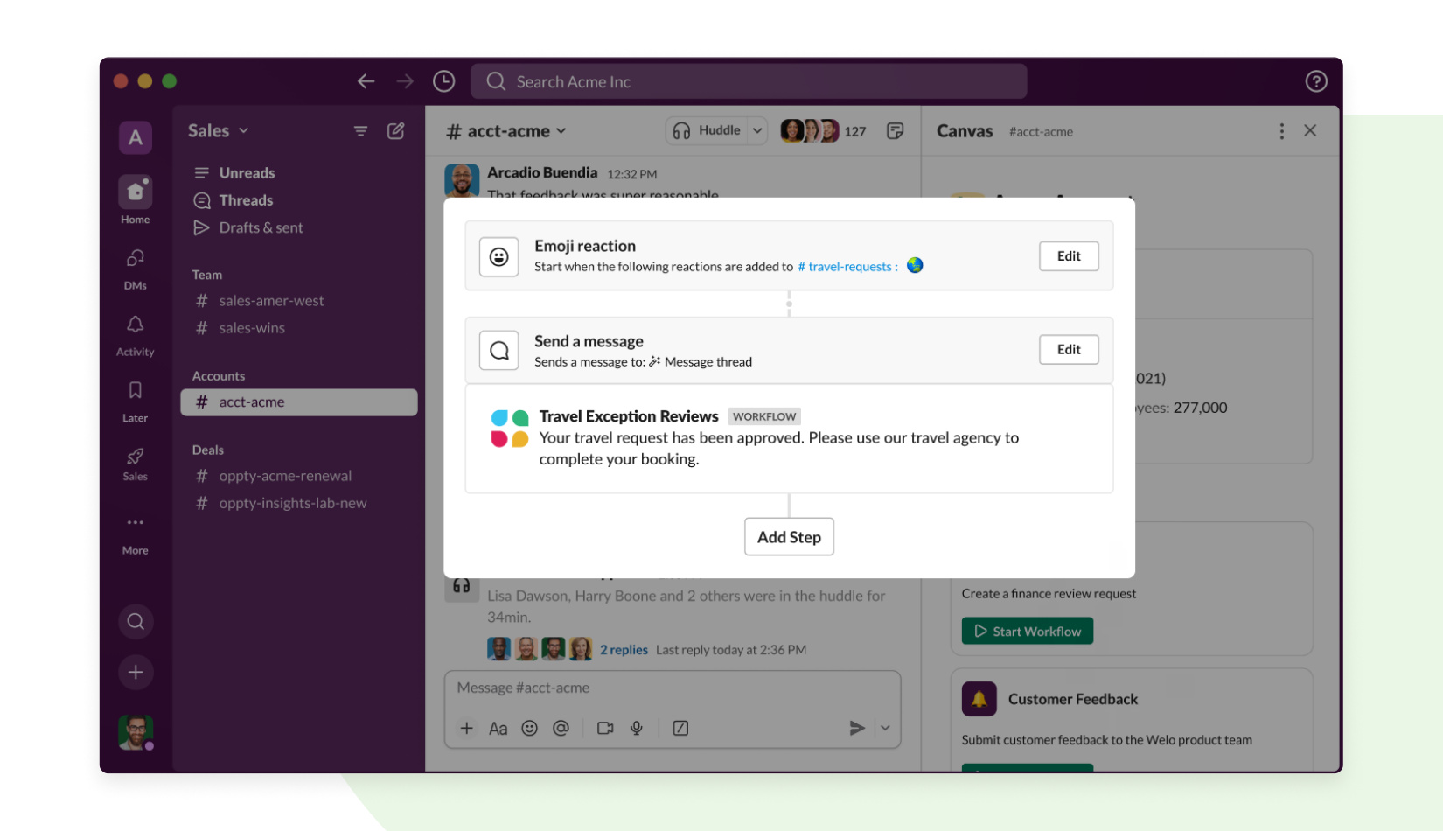Click the Message #acct-acme input field
Viewport: 1443px width, 831px height.
click(x=673, y=688)
